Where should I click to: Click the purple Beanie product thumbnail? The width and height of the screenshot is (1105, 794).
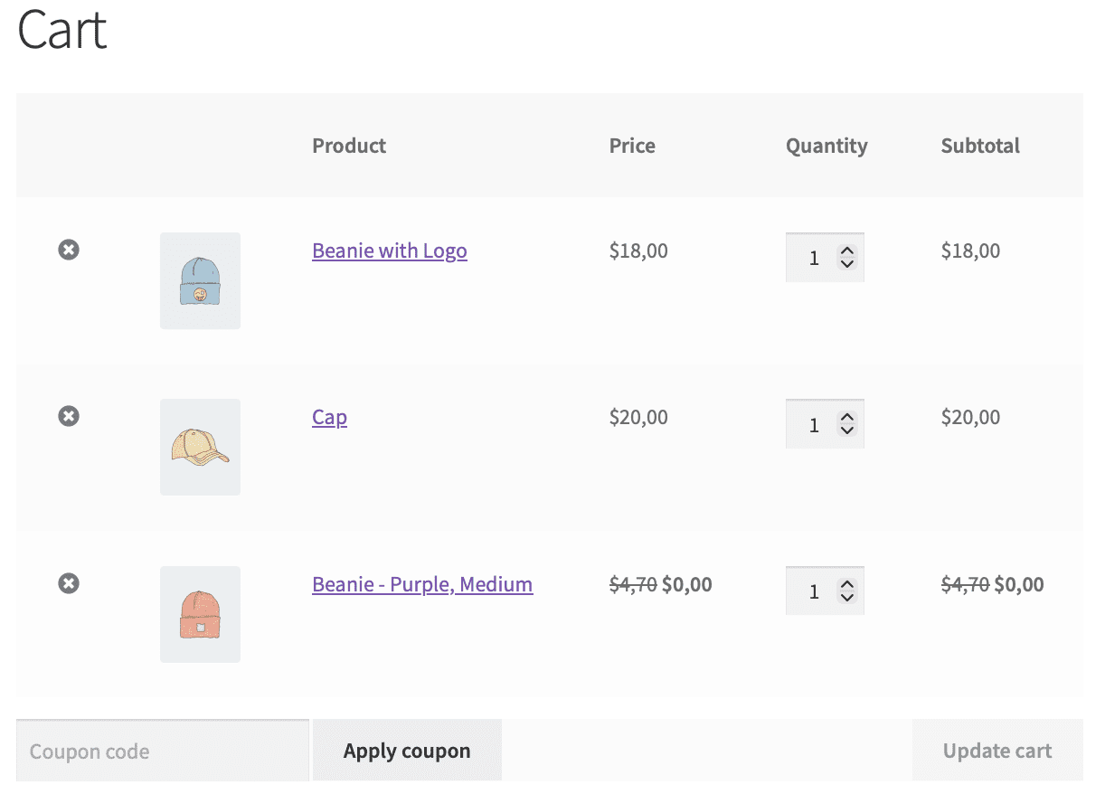pos(200,614)
